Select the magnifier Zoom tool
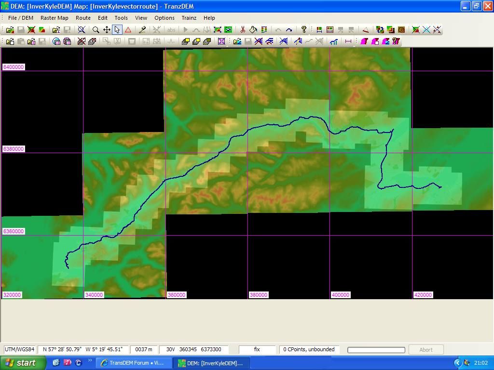494x370 pixels. pyautogui.click(x=96, y=30)
